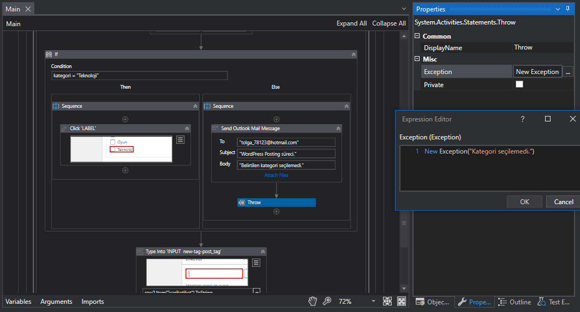
Task: Open Type Into activity options menu icon
Action: point(256,262)
